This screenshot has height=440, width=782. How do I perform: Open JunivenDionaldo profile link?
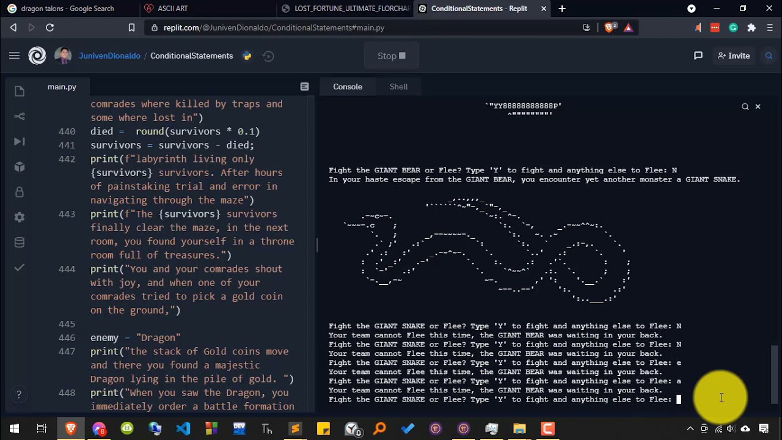[x=109, y=56]
